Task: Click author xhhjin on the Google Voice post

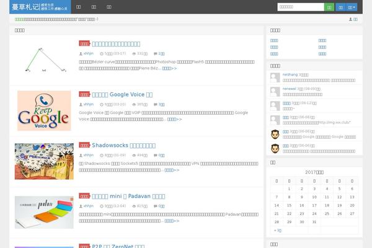Action: click(x=89, y=104)
